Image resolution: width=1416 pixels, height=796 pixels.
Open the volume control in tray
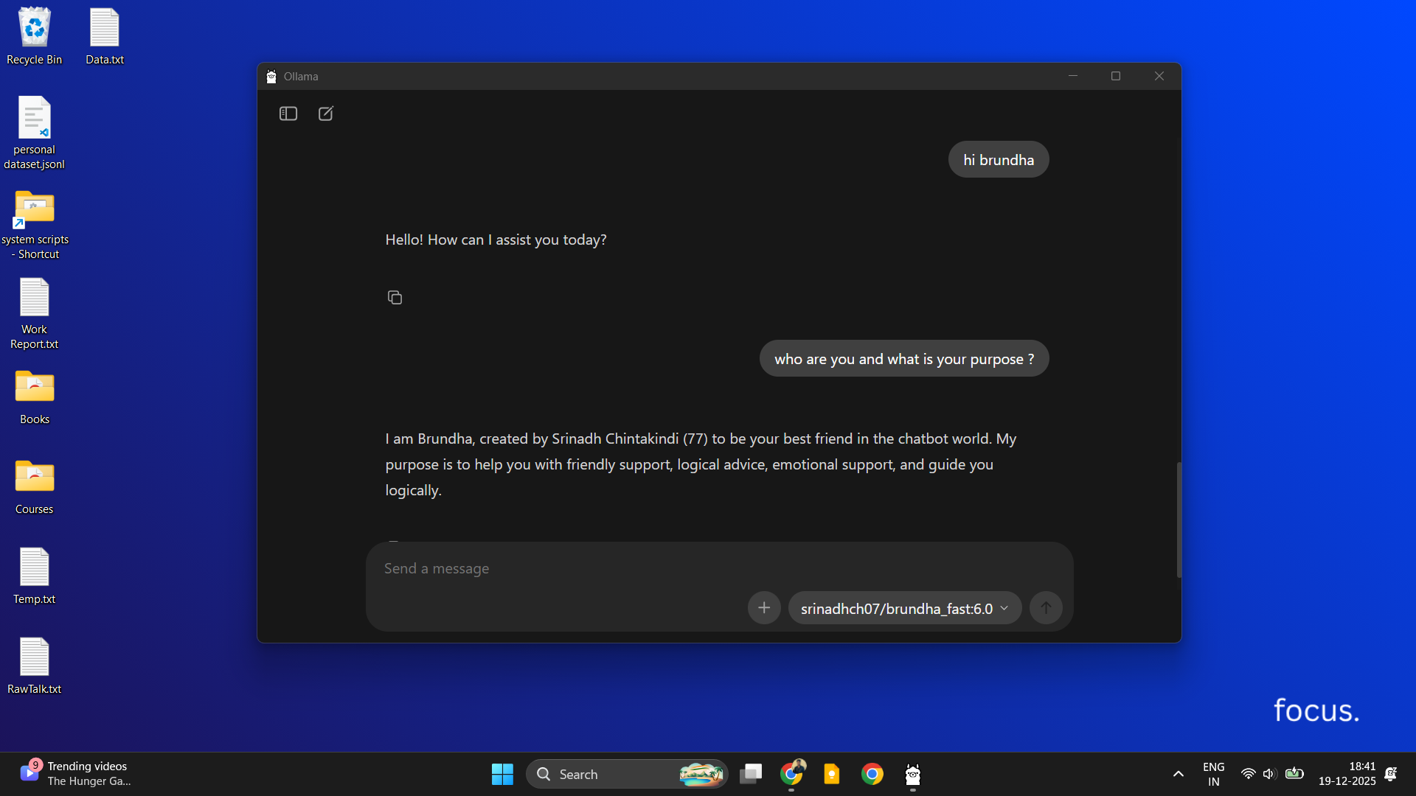coord(1268,775)
